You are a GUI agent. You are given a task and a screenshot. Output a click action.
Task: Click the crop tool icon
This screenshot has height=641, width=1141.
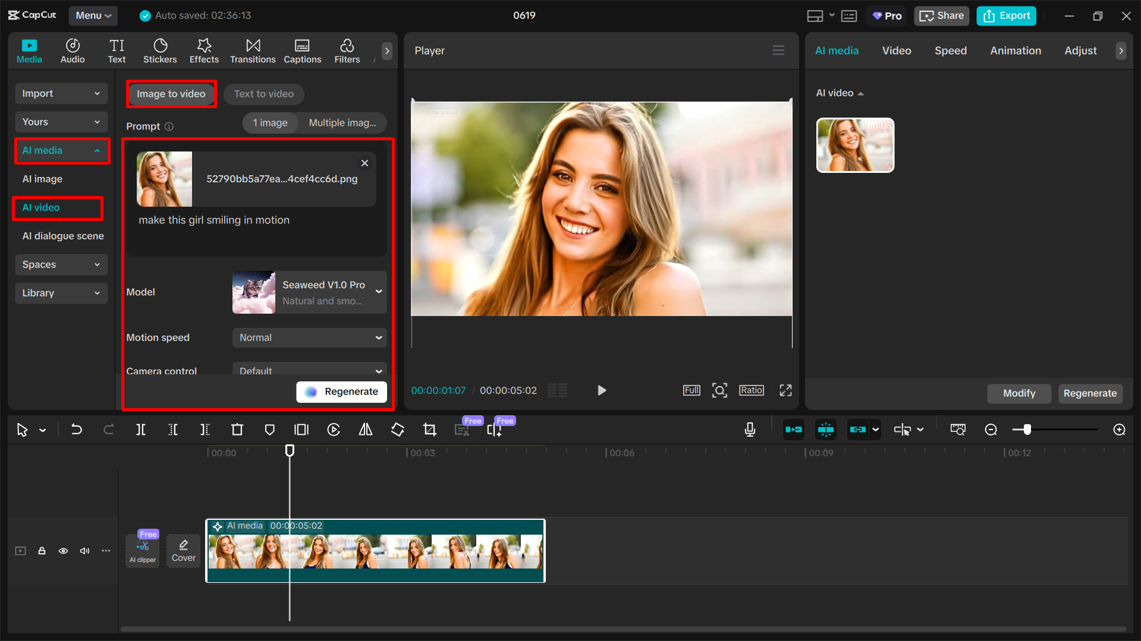pos(430,430)
